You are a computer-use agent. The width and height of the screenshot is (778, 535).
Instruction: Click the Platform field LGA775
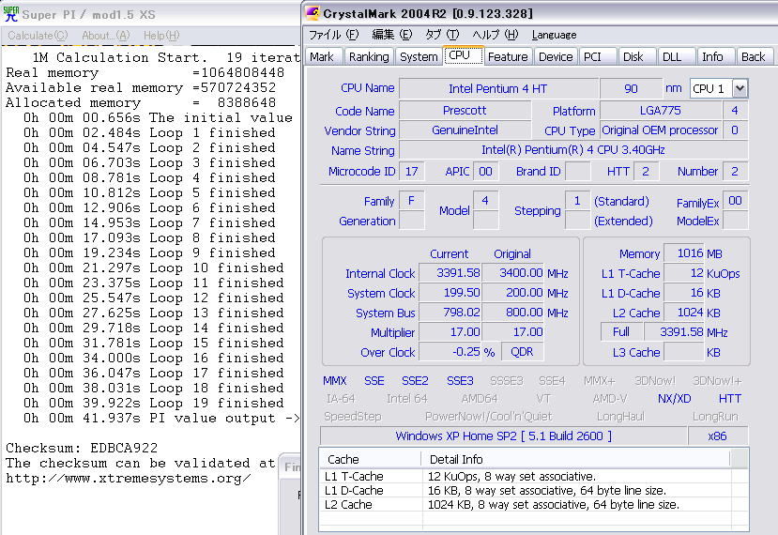[661, 110]
